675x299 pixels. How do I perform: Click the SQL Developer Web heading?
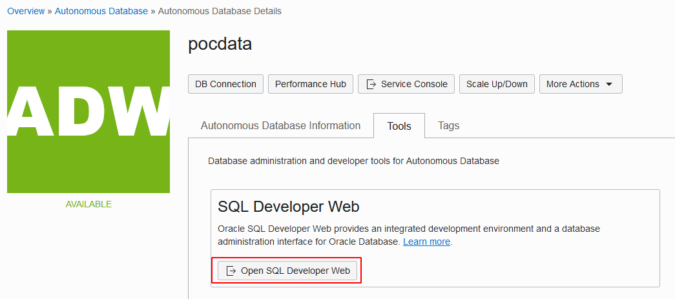pos(289,207)
